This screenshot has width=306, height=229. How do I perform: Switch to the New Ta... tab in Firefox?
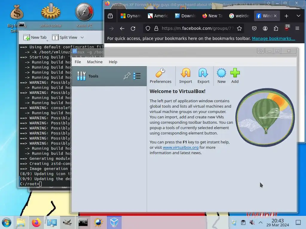[x=212, y=16]
